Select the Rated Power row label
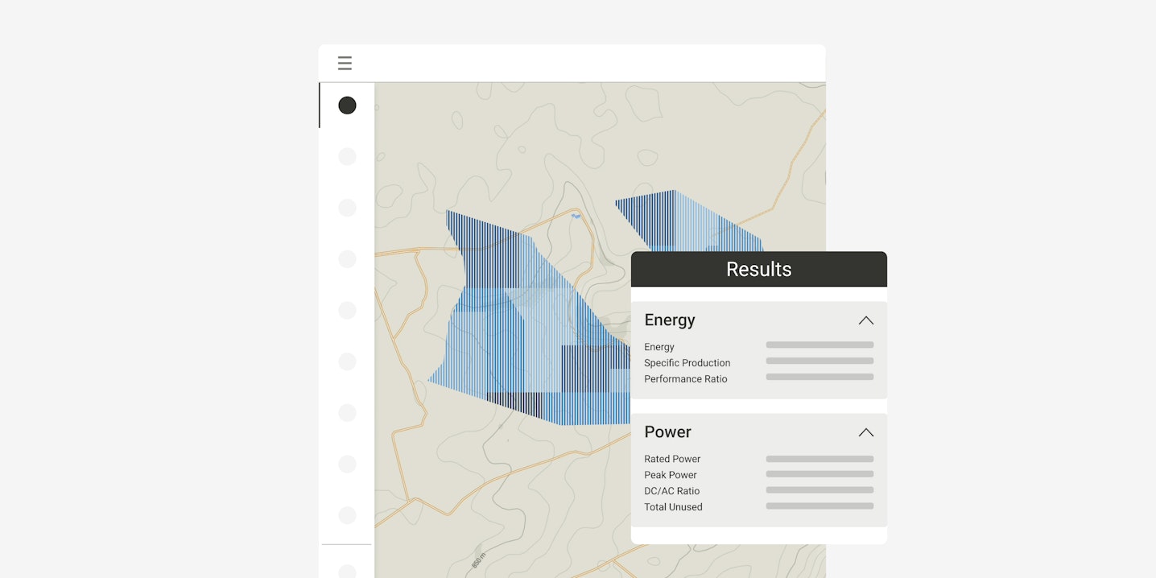The height and width of the screenshot is (578, 1156). click(672, 459)
